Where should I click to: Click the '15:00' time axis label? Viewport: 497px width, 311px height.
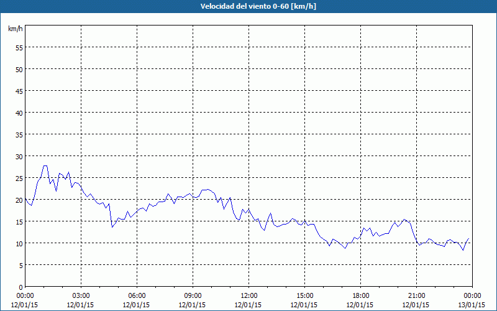point(304,296)
